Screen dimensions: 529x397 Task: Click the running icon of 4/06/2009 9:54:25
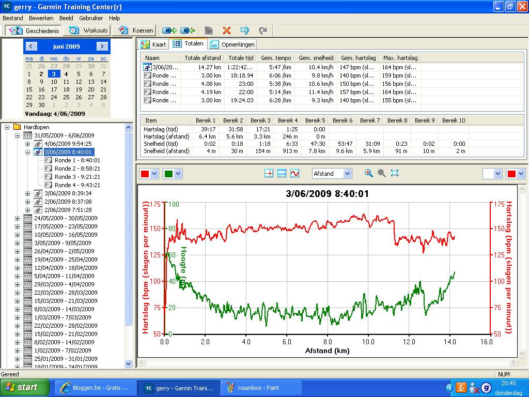pyautogui.click(x=38, y=144)
